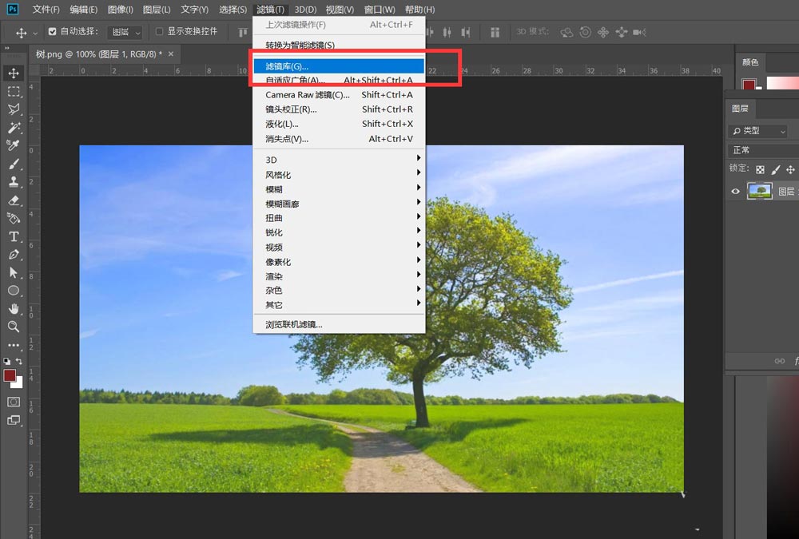Select the Eyedropper tool
This screenshot has width=799, height=539.
click(14, 145)
